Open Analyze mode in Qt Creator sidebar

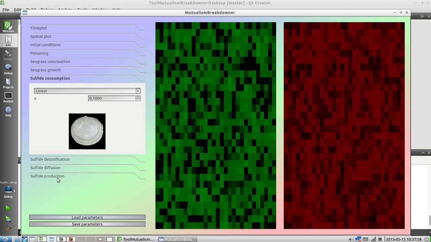click(8, 97)
